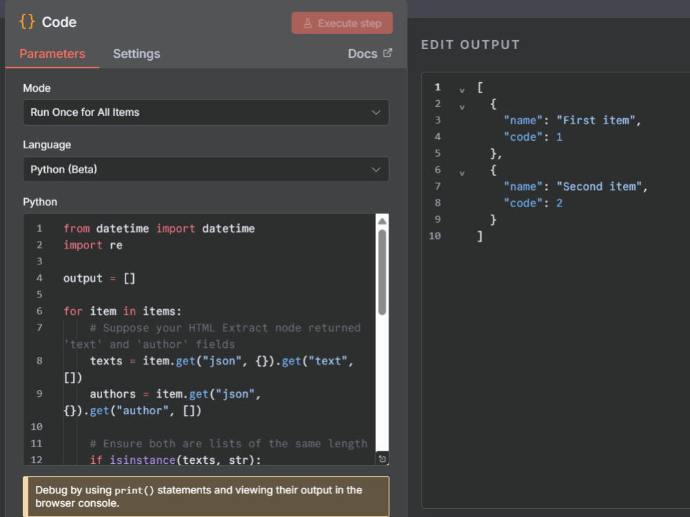Click the 'Ensure both are lists' comment line
The width and height of the screenshot is (690, 517).
coord(228,443)
